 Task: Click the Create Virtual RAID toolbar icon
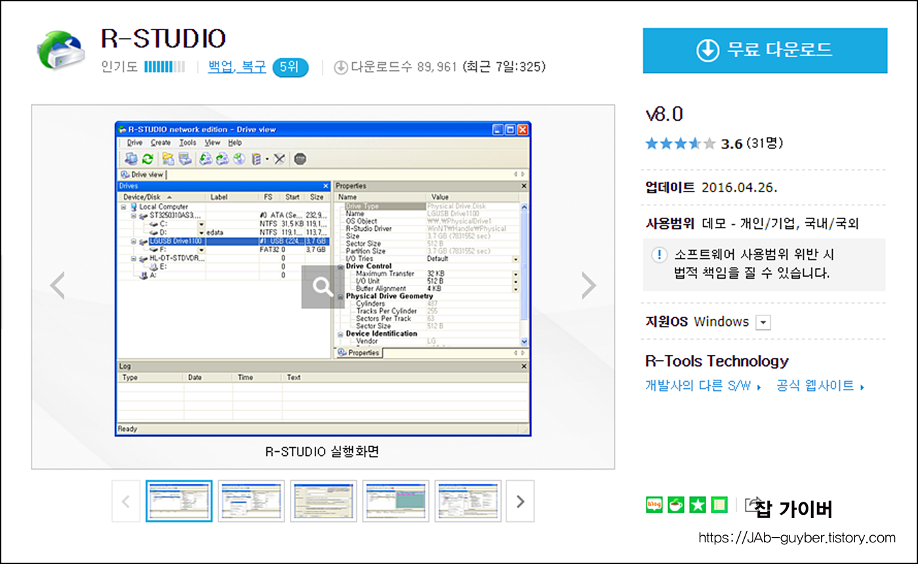[256, 159]
